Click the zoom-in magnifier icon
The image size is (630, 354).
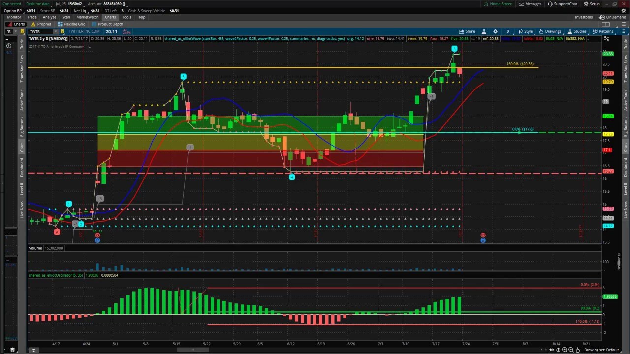pyautogui.click(x=565, y=350)
